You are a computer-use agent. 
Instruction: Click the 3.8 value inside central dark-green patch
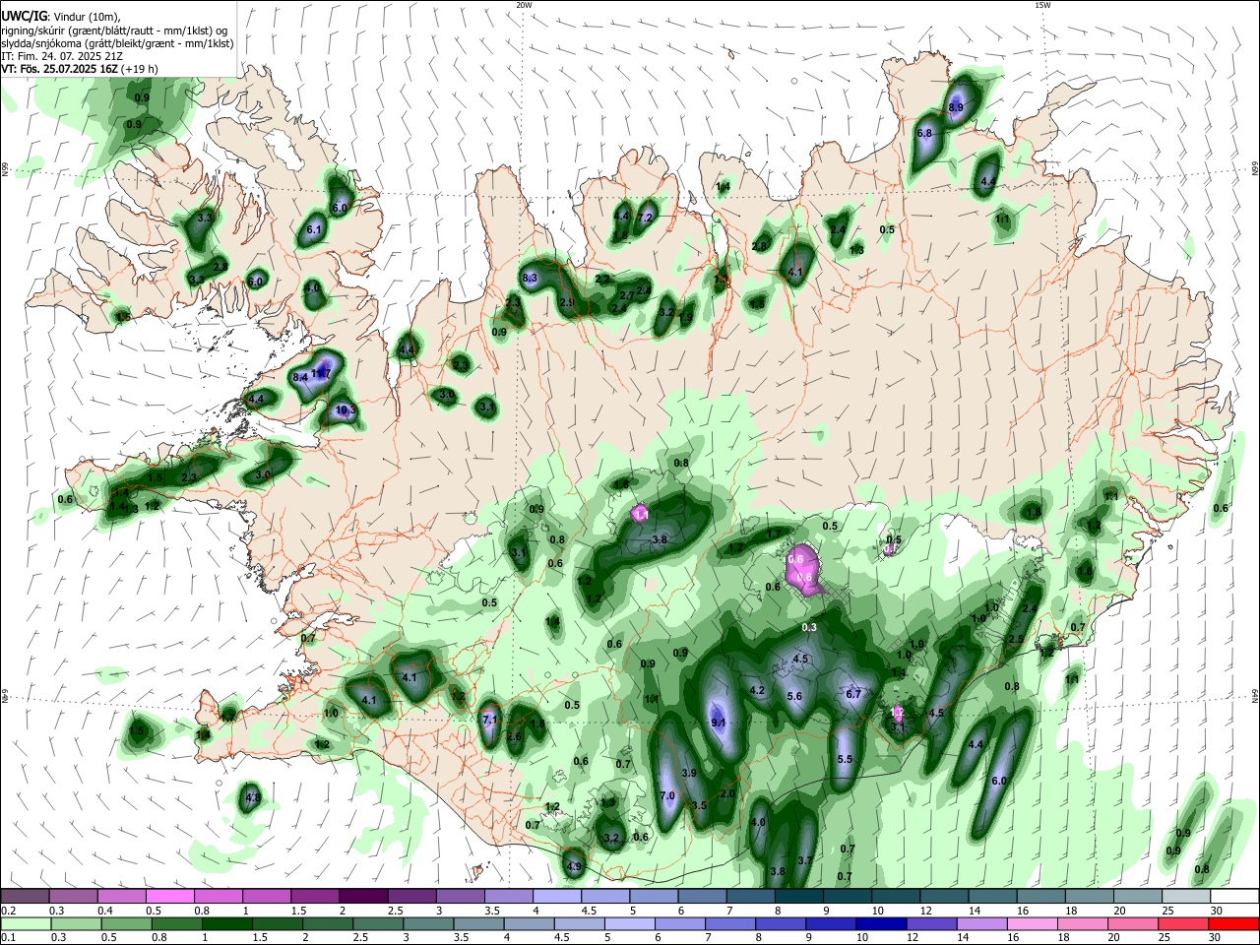[660, 539]
